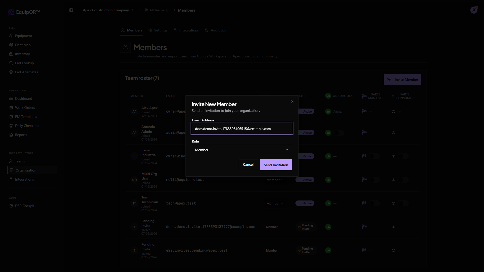
Task: Click parts manager icon for e2e.invitee row
Action: point(364,250)
